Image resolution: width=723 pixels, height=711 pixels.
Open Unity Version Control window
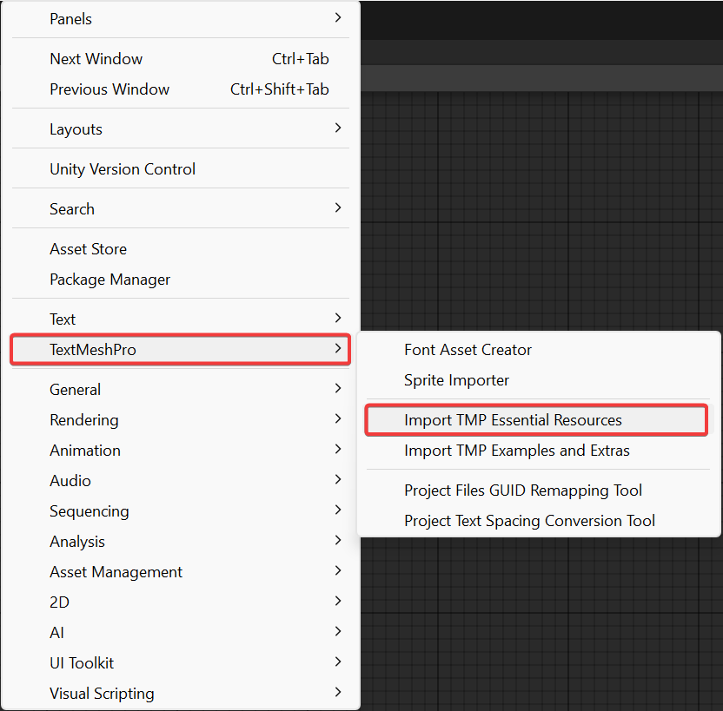(123, 169)
